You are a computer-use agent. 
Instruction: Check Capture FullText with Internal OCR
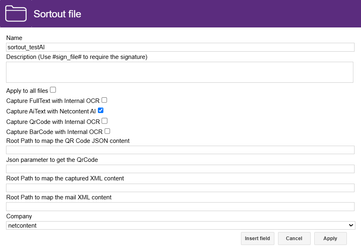point(104,100)
